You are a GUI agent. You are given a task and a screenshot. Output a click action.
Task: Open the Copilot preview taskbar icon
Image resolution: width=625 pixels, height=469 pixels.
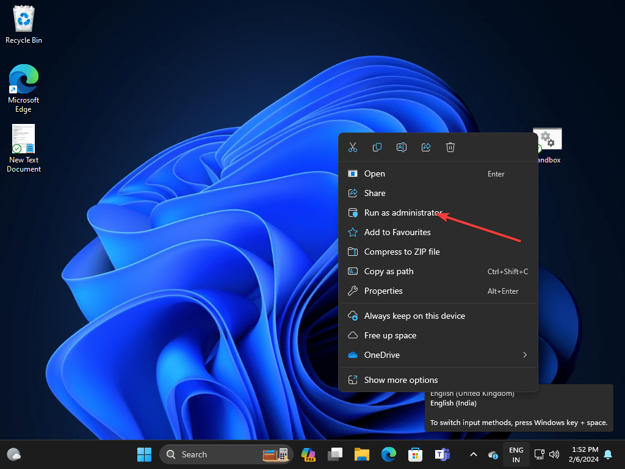[x=308, y=454]
